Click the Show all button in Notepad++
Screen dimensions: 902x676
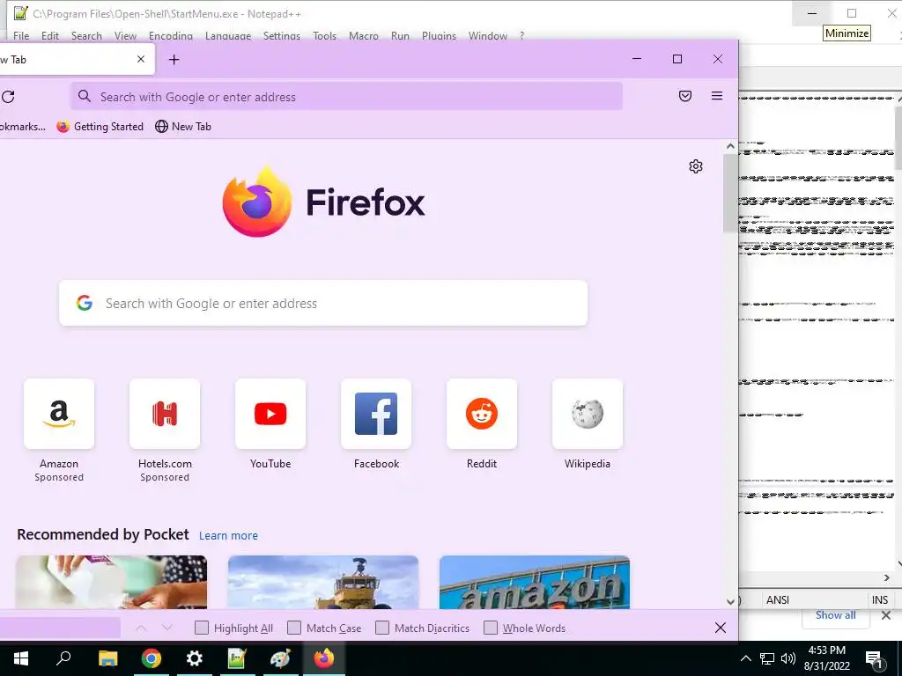[835, 615]
